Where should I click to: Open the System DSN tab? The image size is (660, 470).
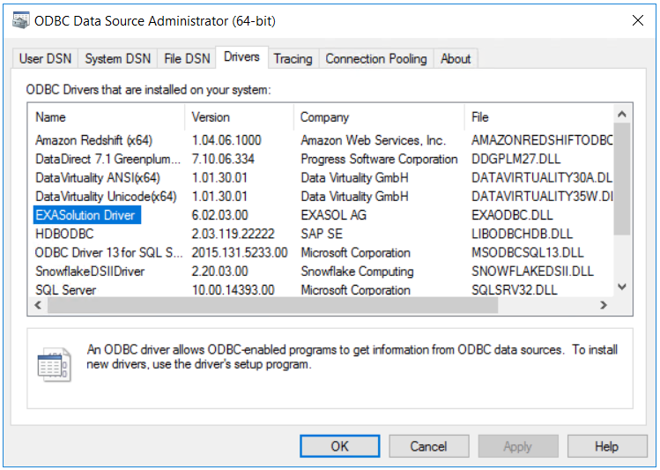click(x=117, y=58)
